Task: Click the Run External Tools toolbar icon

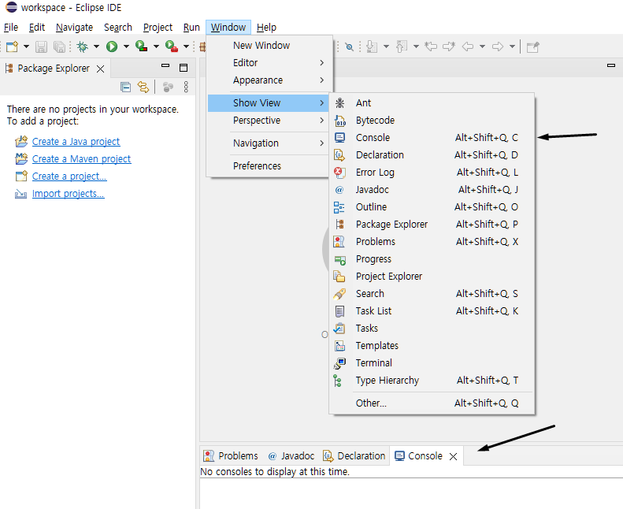Action: [x=171, y=46]
